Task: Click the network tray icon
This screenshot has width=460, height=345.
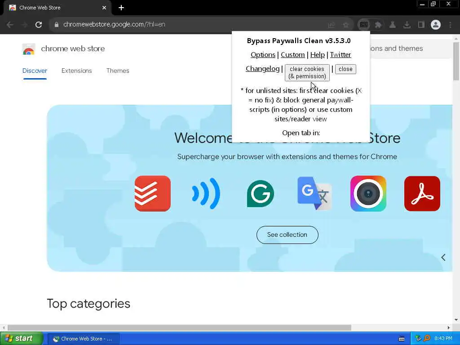Action: [x=418, y=339]
